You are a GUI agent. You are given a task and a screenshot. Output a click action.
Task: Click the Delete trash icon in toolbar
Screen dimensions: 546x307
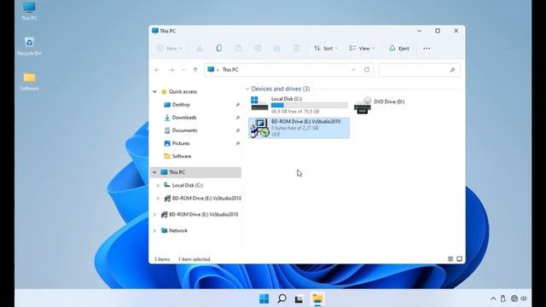[x=296, y=49]
